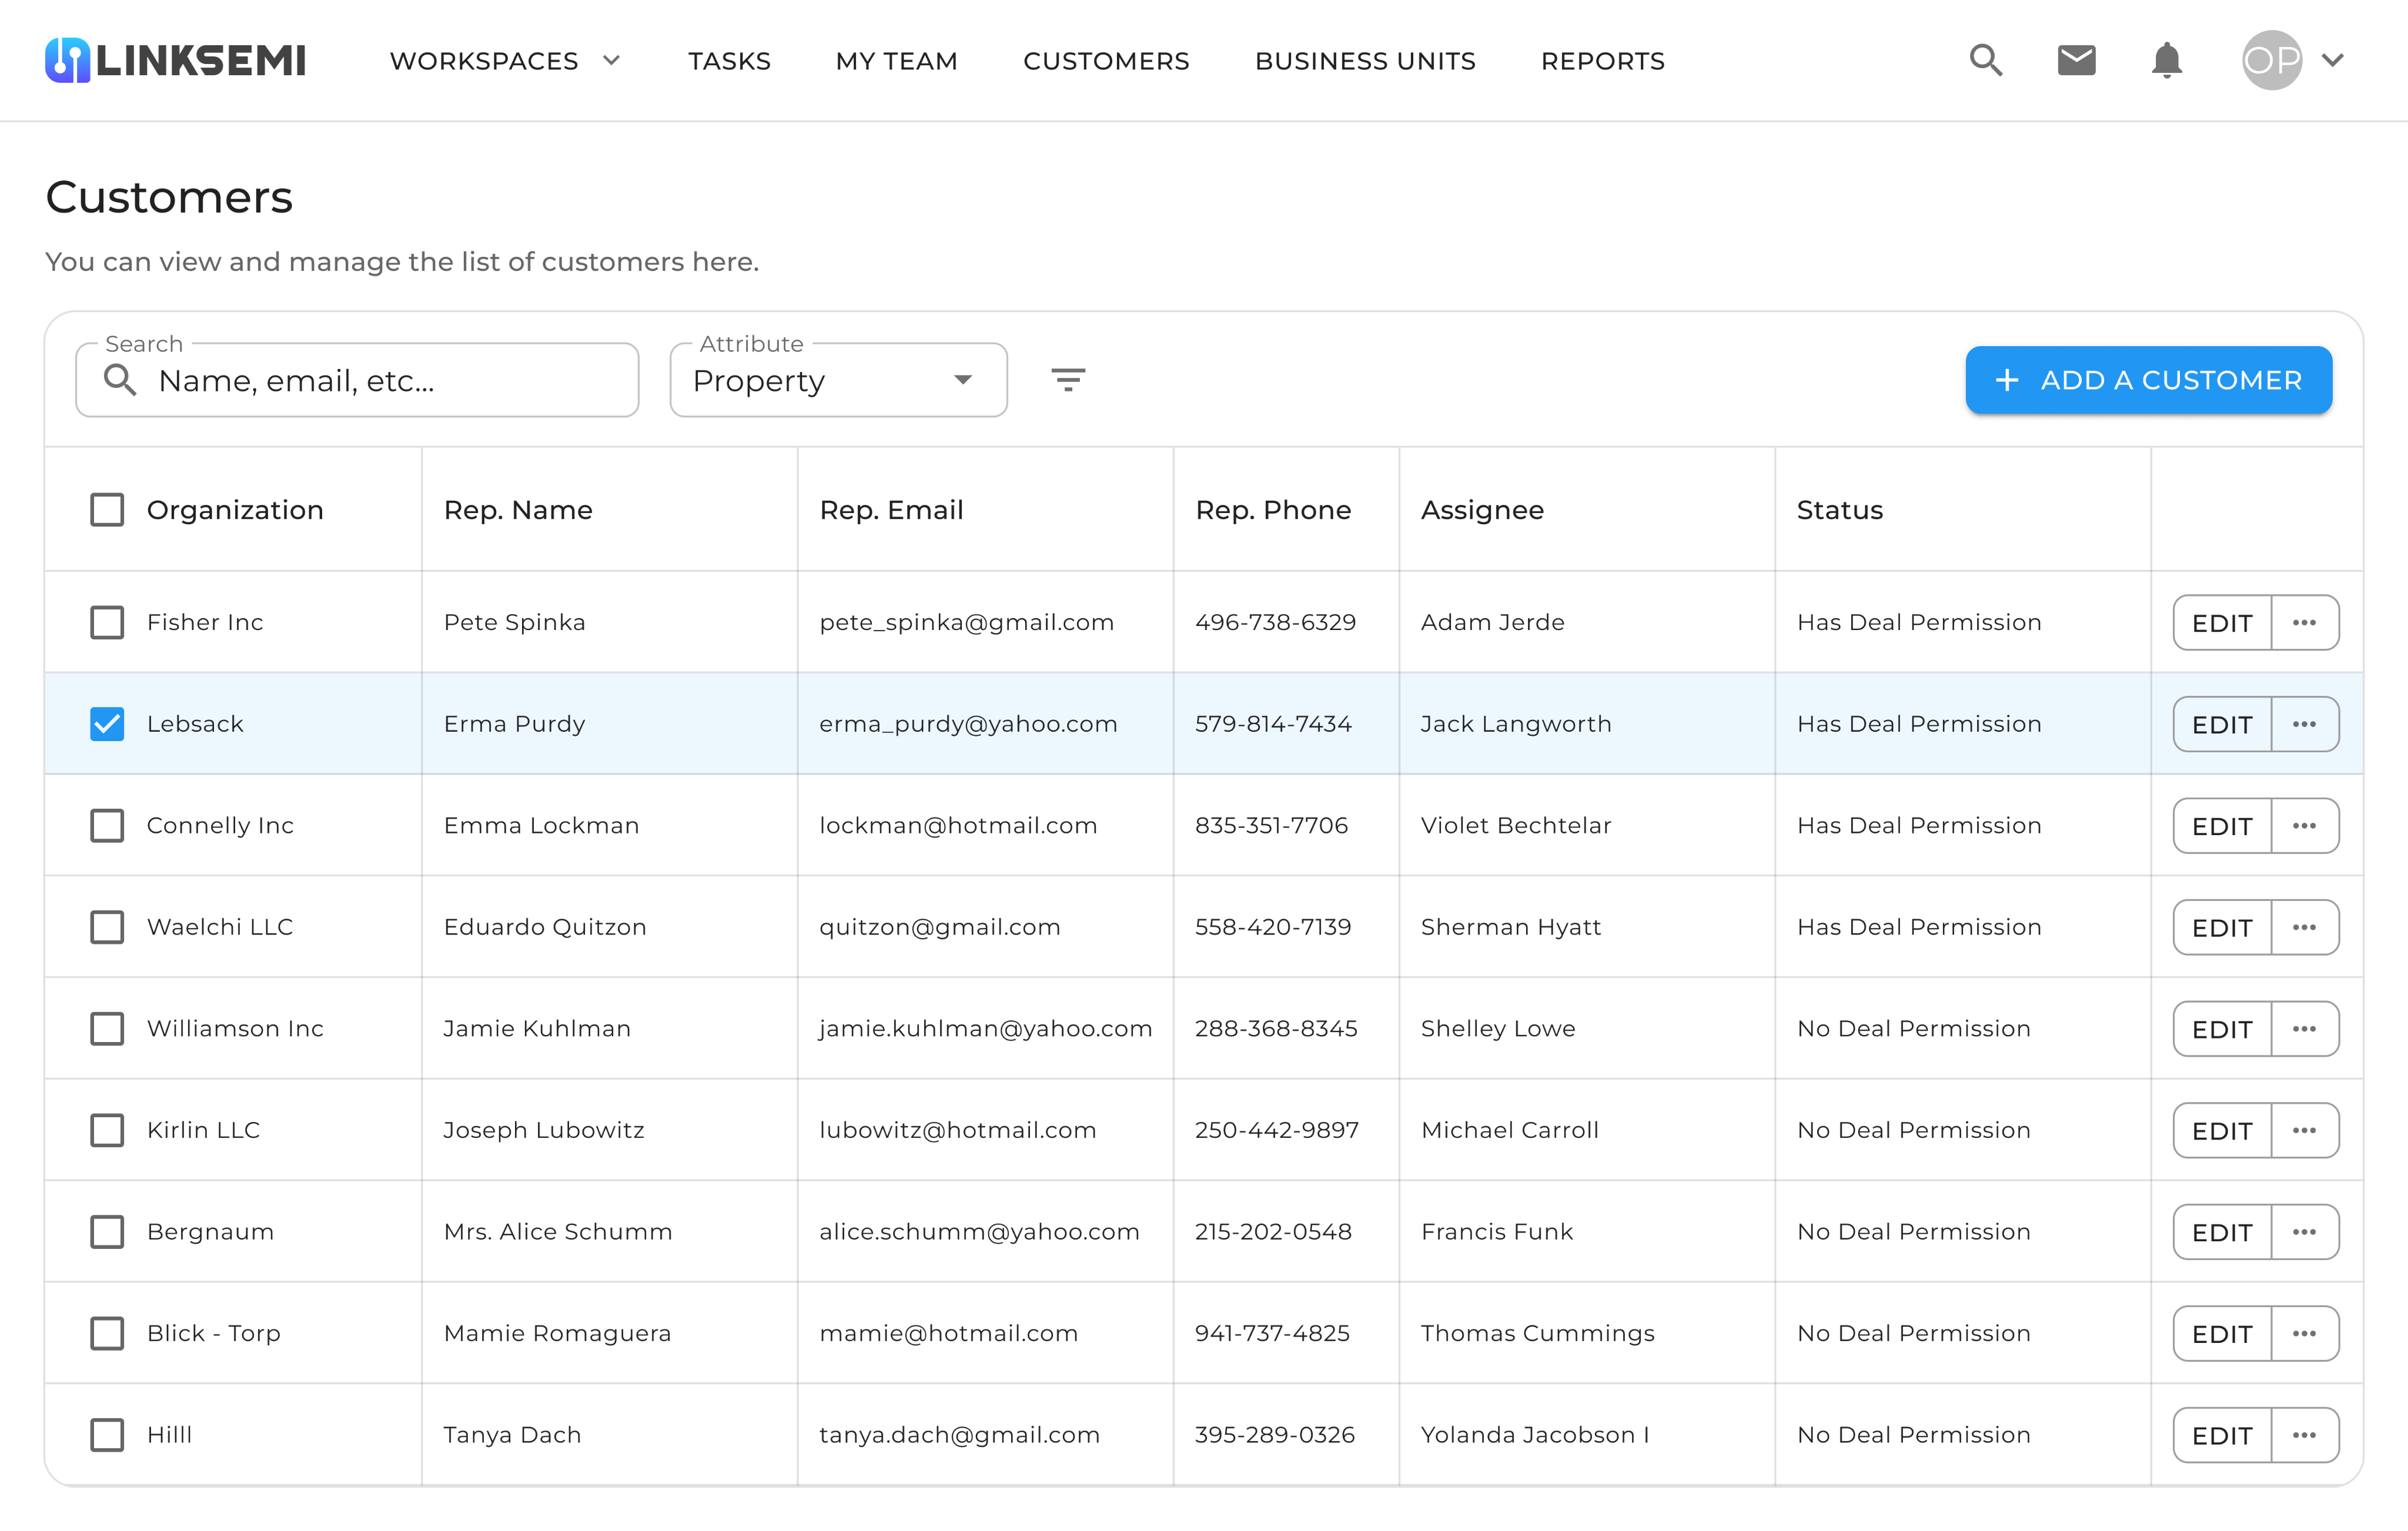The height and width of the screenshot is (1531, 2408).
Task: Focus the Name, email search field
Action: click(x=380, y=380)
